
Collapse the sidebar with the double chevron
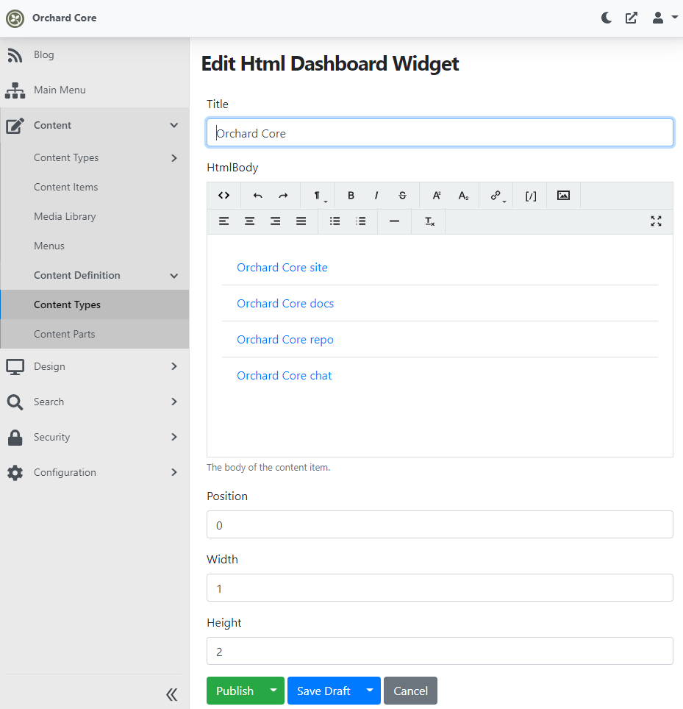coord(172,694)
